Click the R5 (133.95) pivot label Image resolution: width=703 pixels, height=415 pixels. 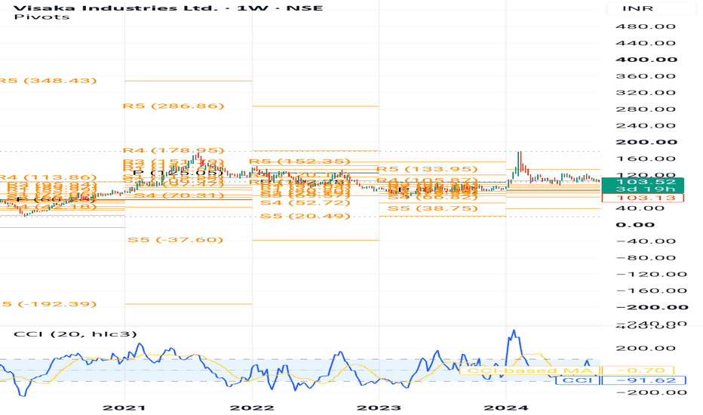(427, 169)
